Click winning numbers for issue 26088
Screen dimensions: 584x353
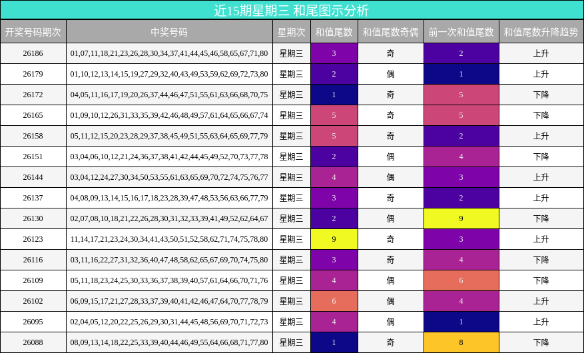coord(169,342)
